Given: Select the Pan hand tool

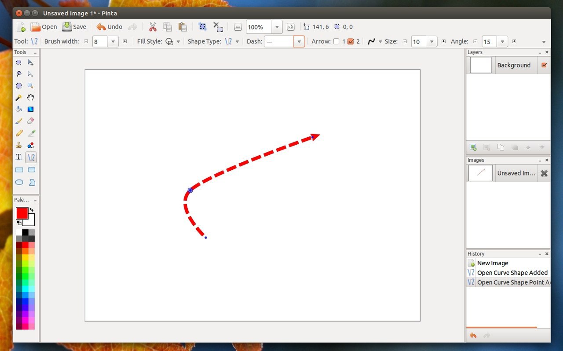Looking at the screenshot, I should pyautogui.click(x=31, y=98).
